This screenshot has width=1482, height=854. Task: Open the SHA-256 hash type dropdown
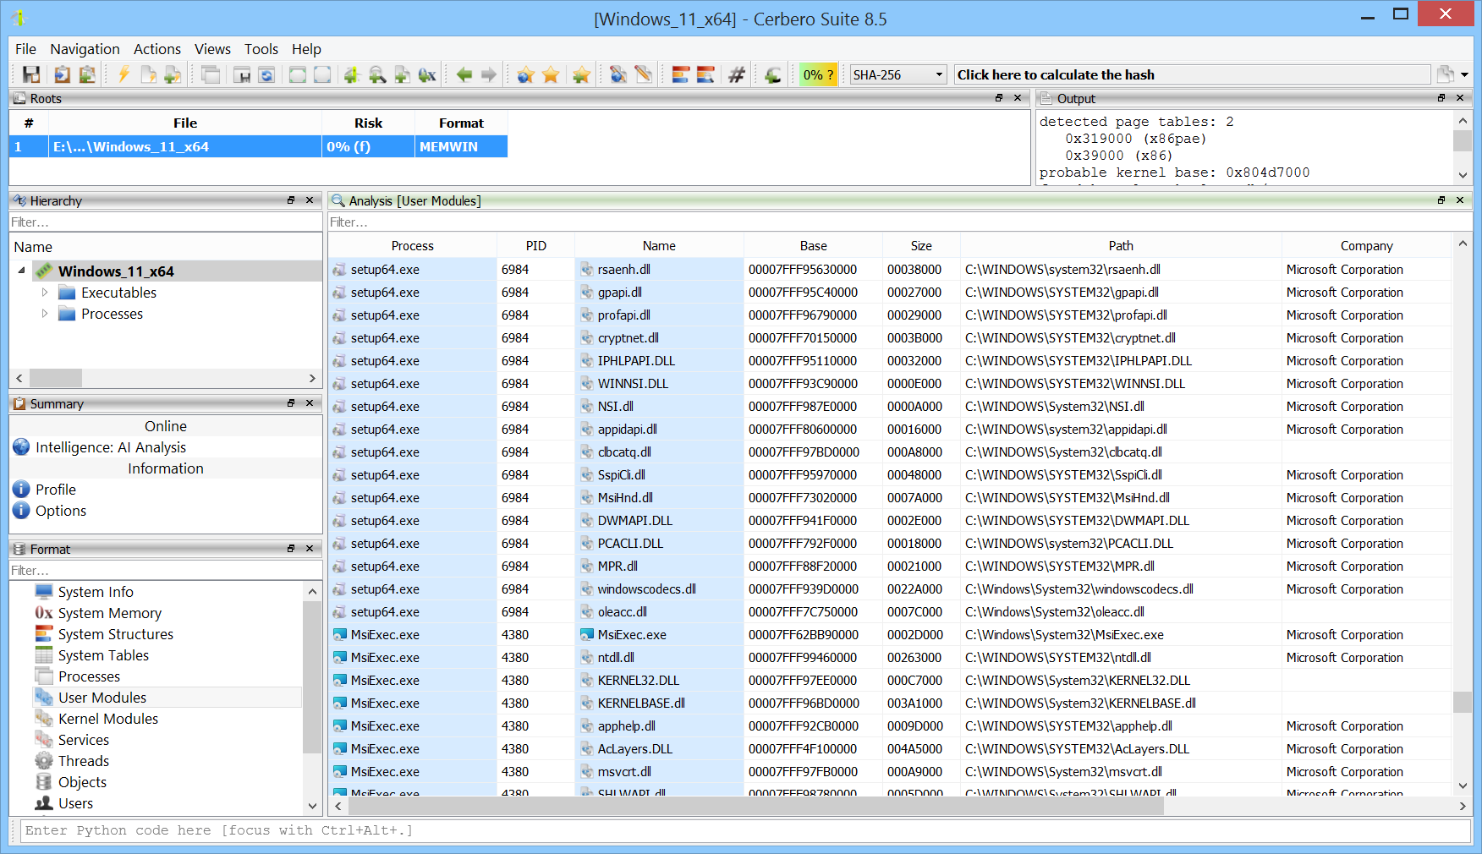click(897, 75)
